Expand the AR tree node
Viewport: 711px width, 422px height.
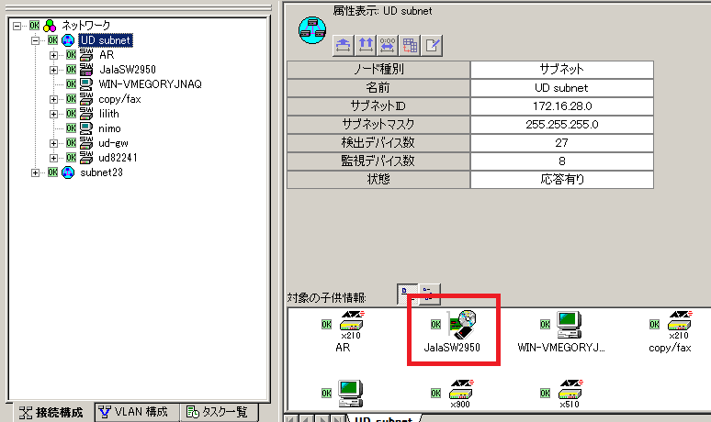[53, 55]
